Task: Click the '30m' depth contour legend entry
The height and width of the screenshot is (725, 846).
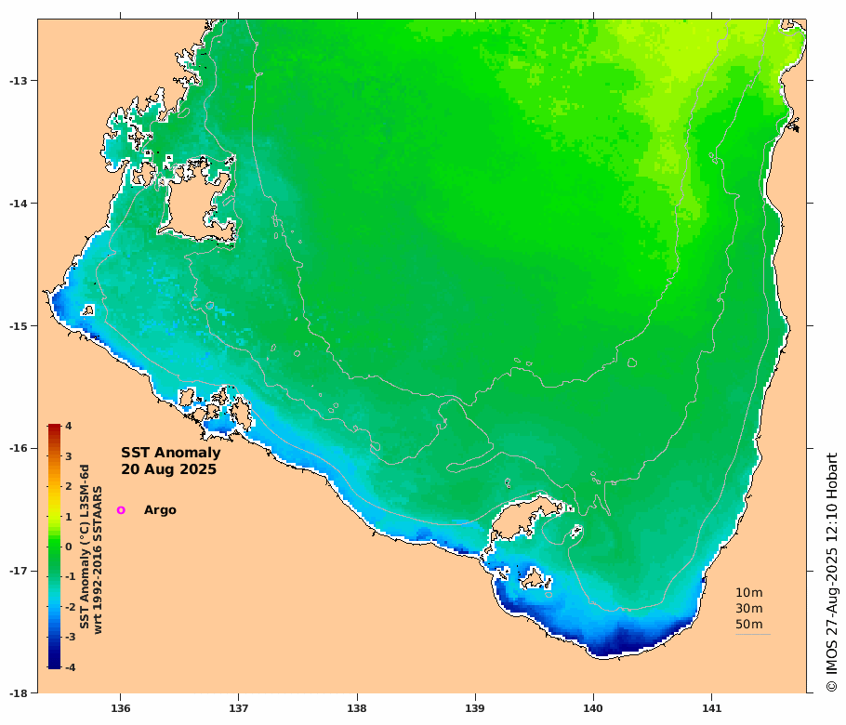Action: click(749, 609)
